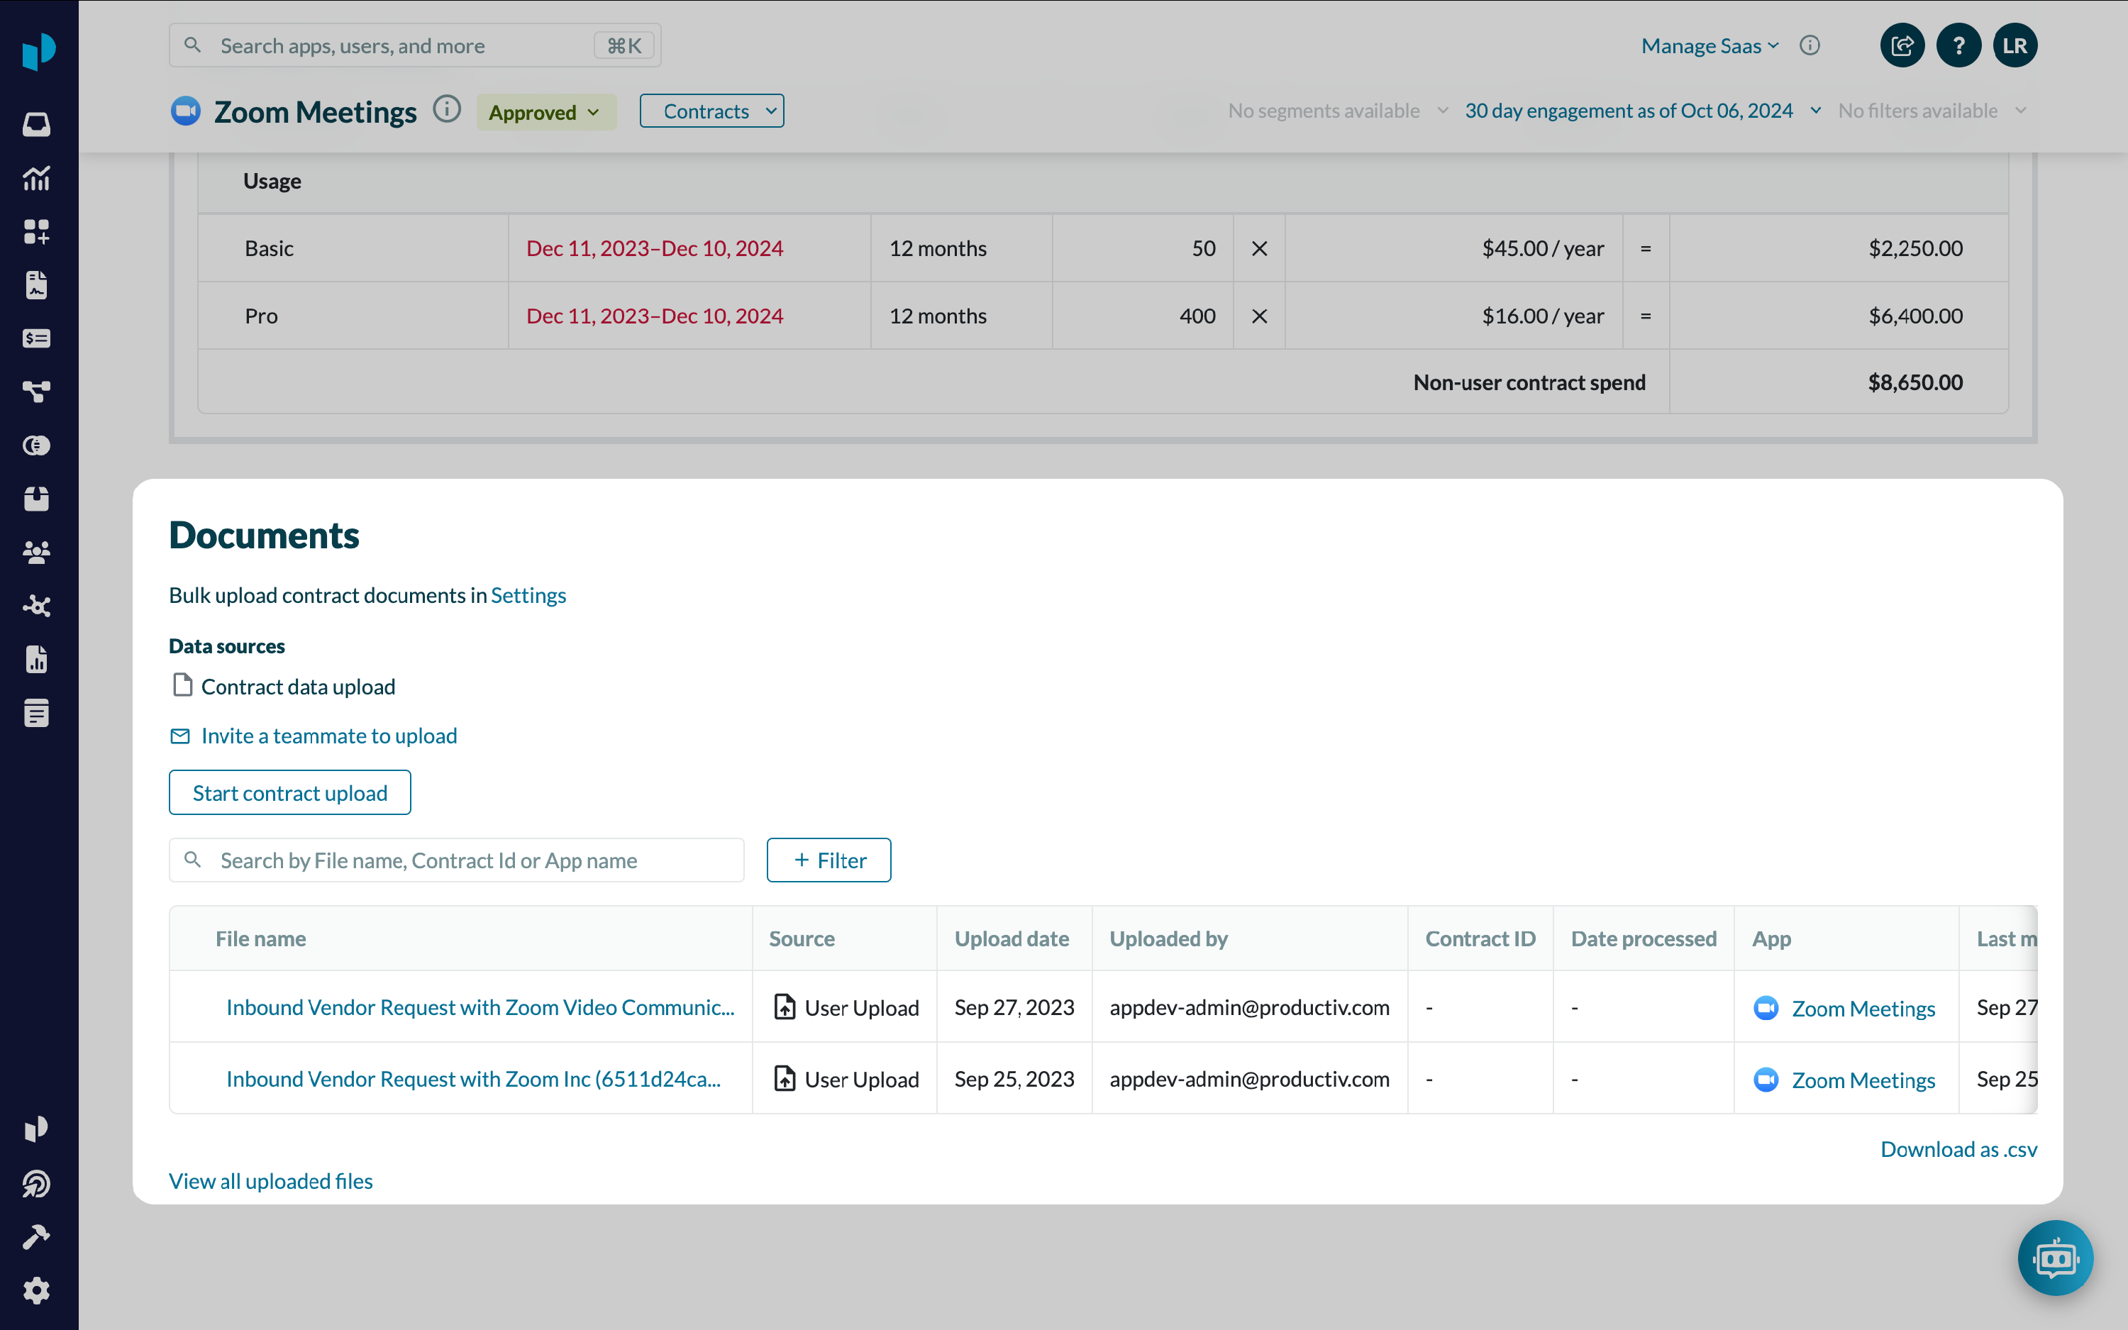This screenshot has width=2128, height=1330.
Task: Expand the Approved status dropdown
Action: (545, 111)
